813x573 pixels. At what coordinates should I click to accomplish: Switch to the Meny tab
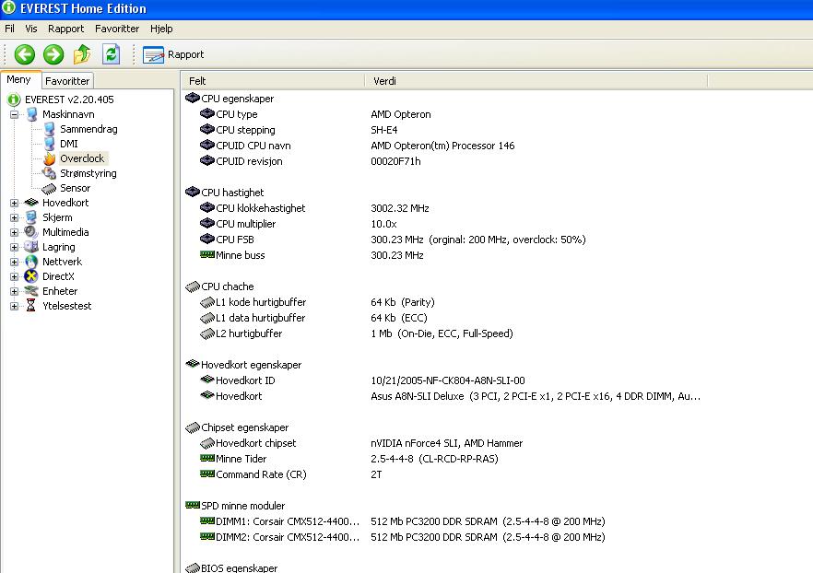click(x=19, y=79)
